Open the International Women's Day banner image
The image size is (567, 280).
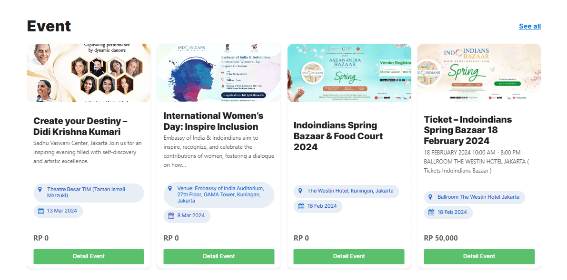219,73
